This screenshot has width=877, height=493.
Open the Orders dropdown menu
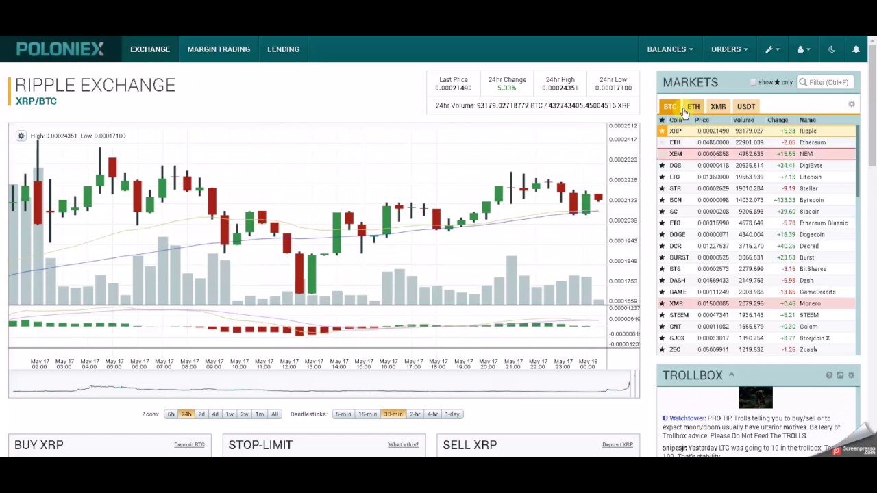[x=729, y=49]
